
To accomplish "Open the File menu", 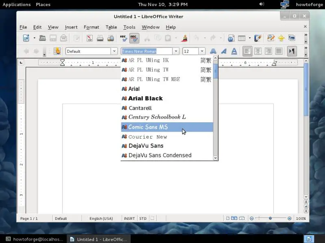I will point(23,27).
